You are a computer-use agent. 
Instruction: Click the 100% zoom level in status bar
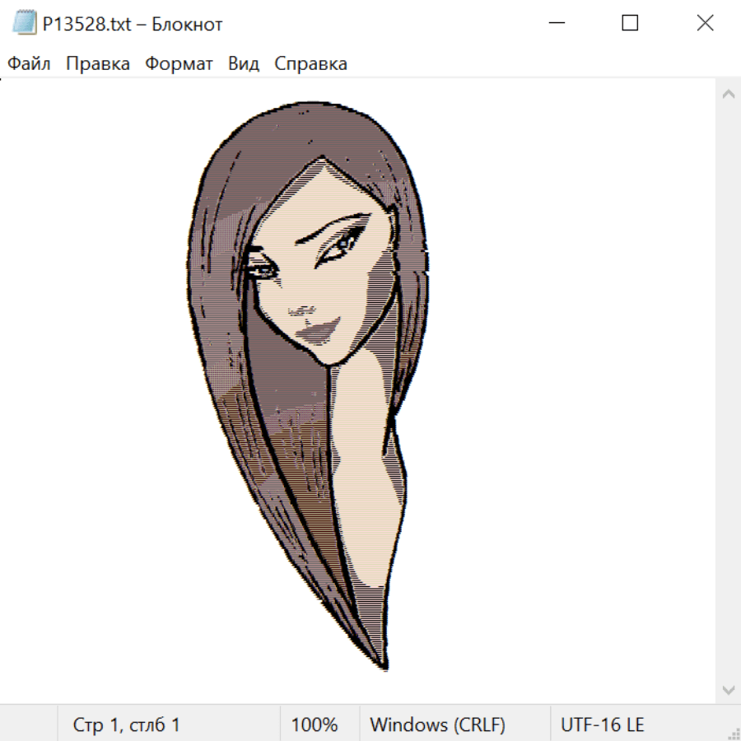click(315, 725)
